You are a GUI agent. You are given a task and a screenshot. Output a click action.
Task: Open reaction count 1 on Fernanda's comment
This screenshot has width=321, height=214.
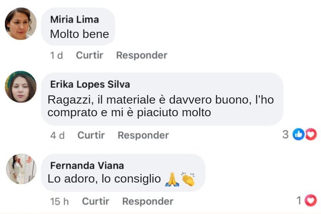pos(299,200)
